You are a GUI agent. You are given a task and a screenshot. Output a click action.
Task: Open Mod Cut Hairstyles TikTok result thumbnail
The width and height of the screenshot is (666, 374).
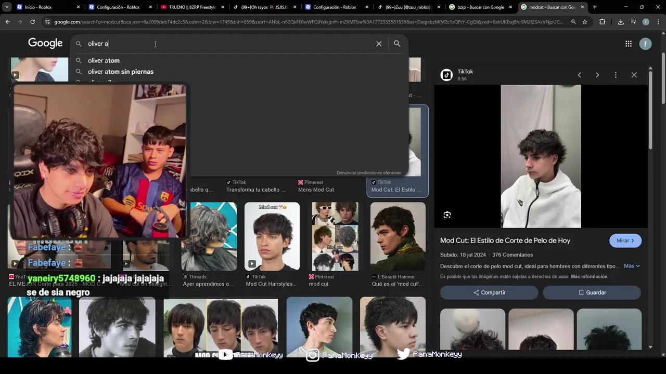[x=272, y=236]
